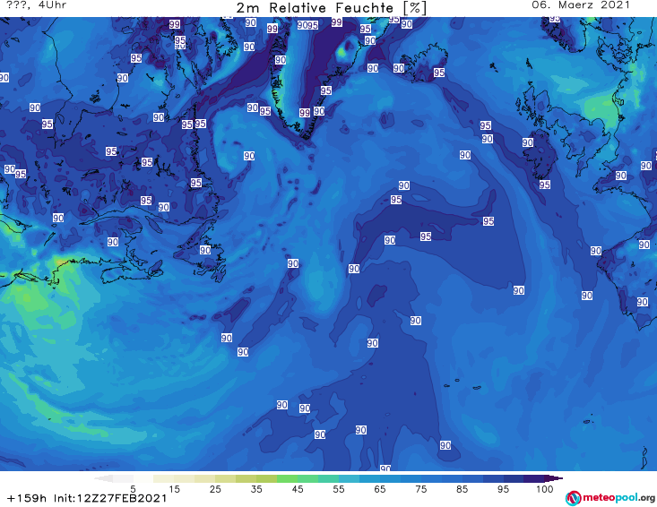Image resolution: width=657 pixels, height=507 pixels.
Task: Click the overlapping '9095' contour label
Action: click(x=307, y=25)
